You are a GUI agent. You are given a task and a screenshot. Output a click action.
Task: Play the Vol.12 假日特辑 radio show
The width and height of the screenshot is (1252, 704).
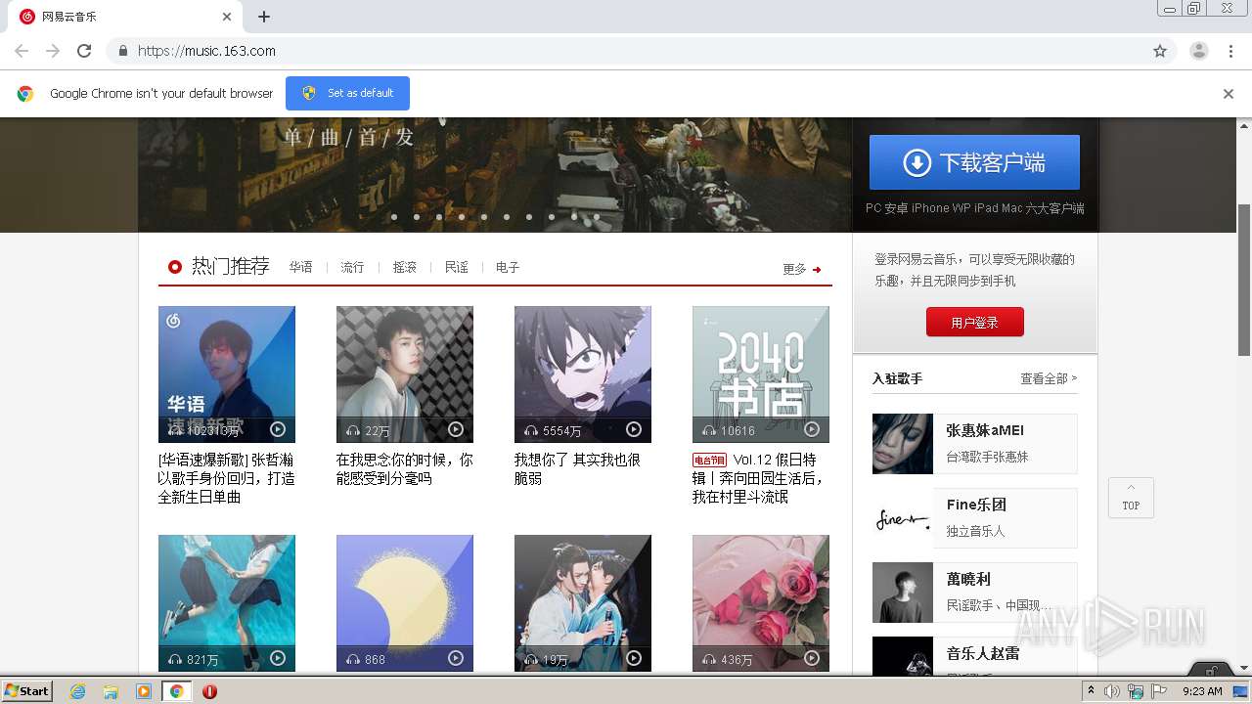pyautogui.click(x=812, y=429)
